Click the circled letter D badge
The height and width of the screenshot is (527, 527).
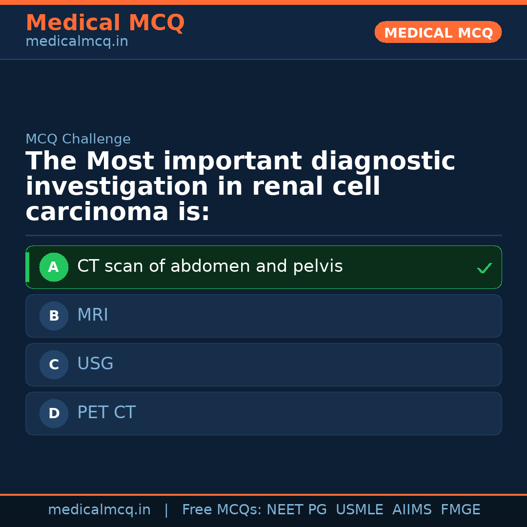pyautogui.click(x=54, y=413)
